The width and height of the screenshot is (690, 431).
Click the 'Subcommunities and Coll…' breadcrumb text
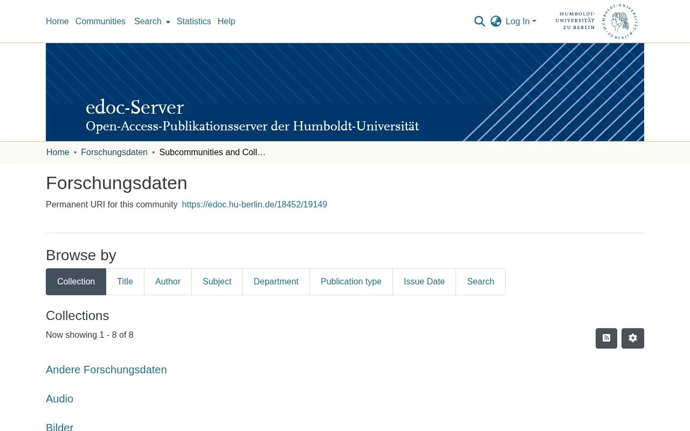point(212,152)
